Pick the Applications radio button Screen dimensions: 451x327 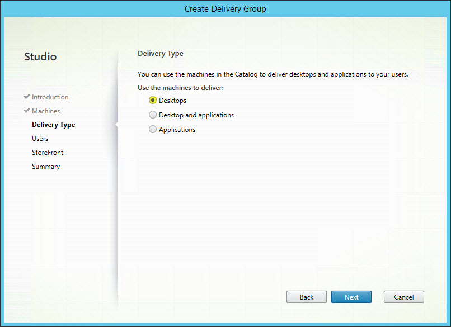tap(153, 130)
